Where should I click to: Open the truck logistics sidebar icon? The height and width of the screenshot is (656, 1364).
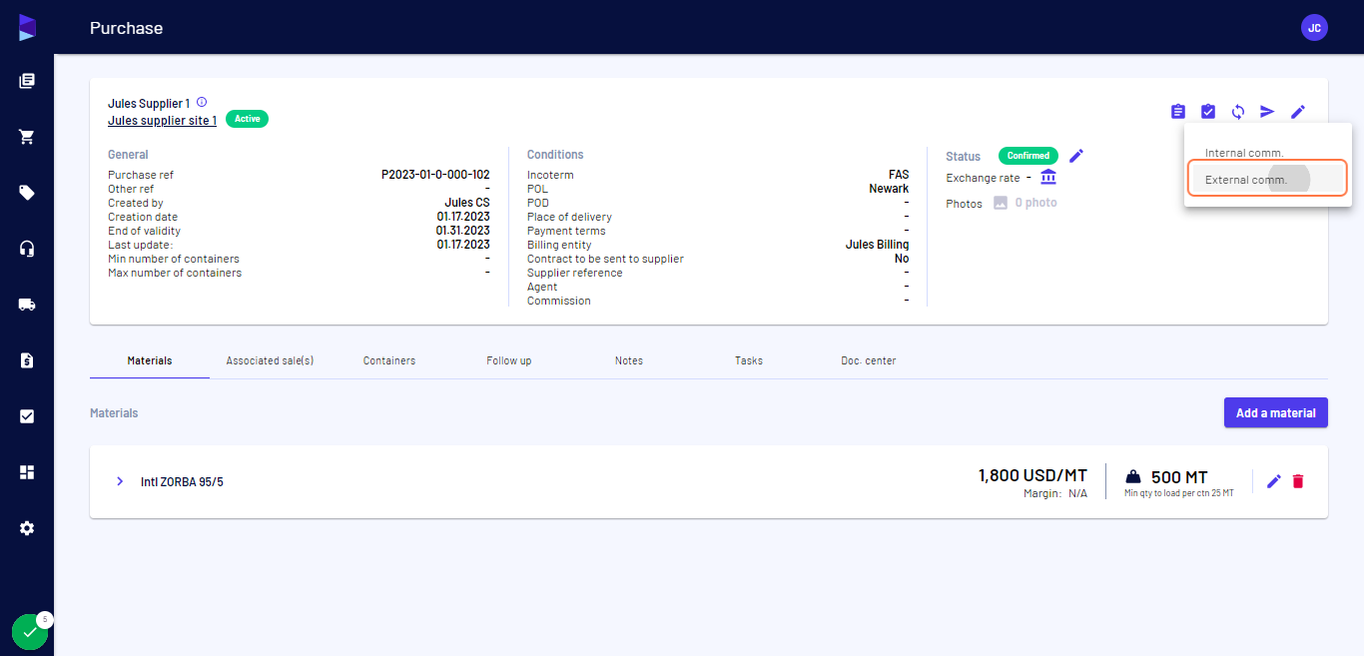(27, 305)
